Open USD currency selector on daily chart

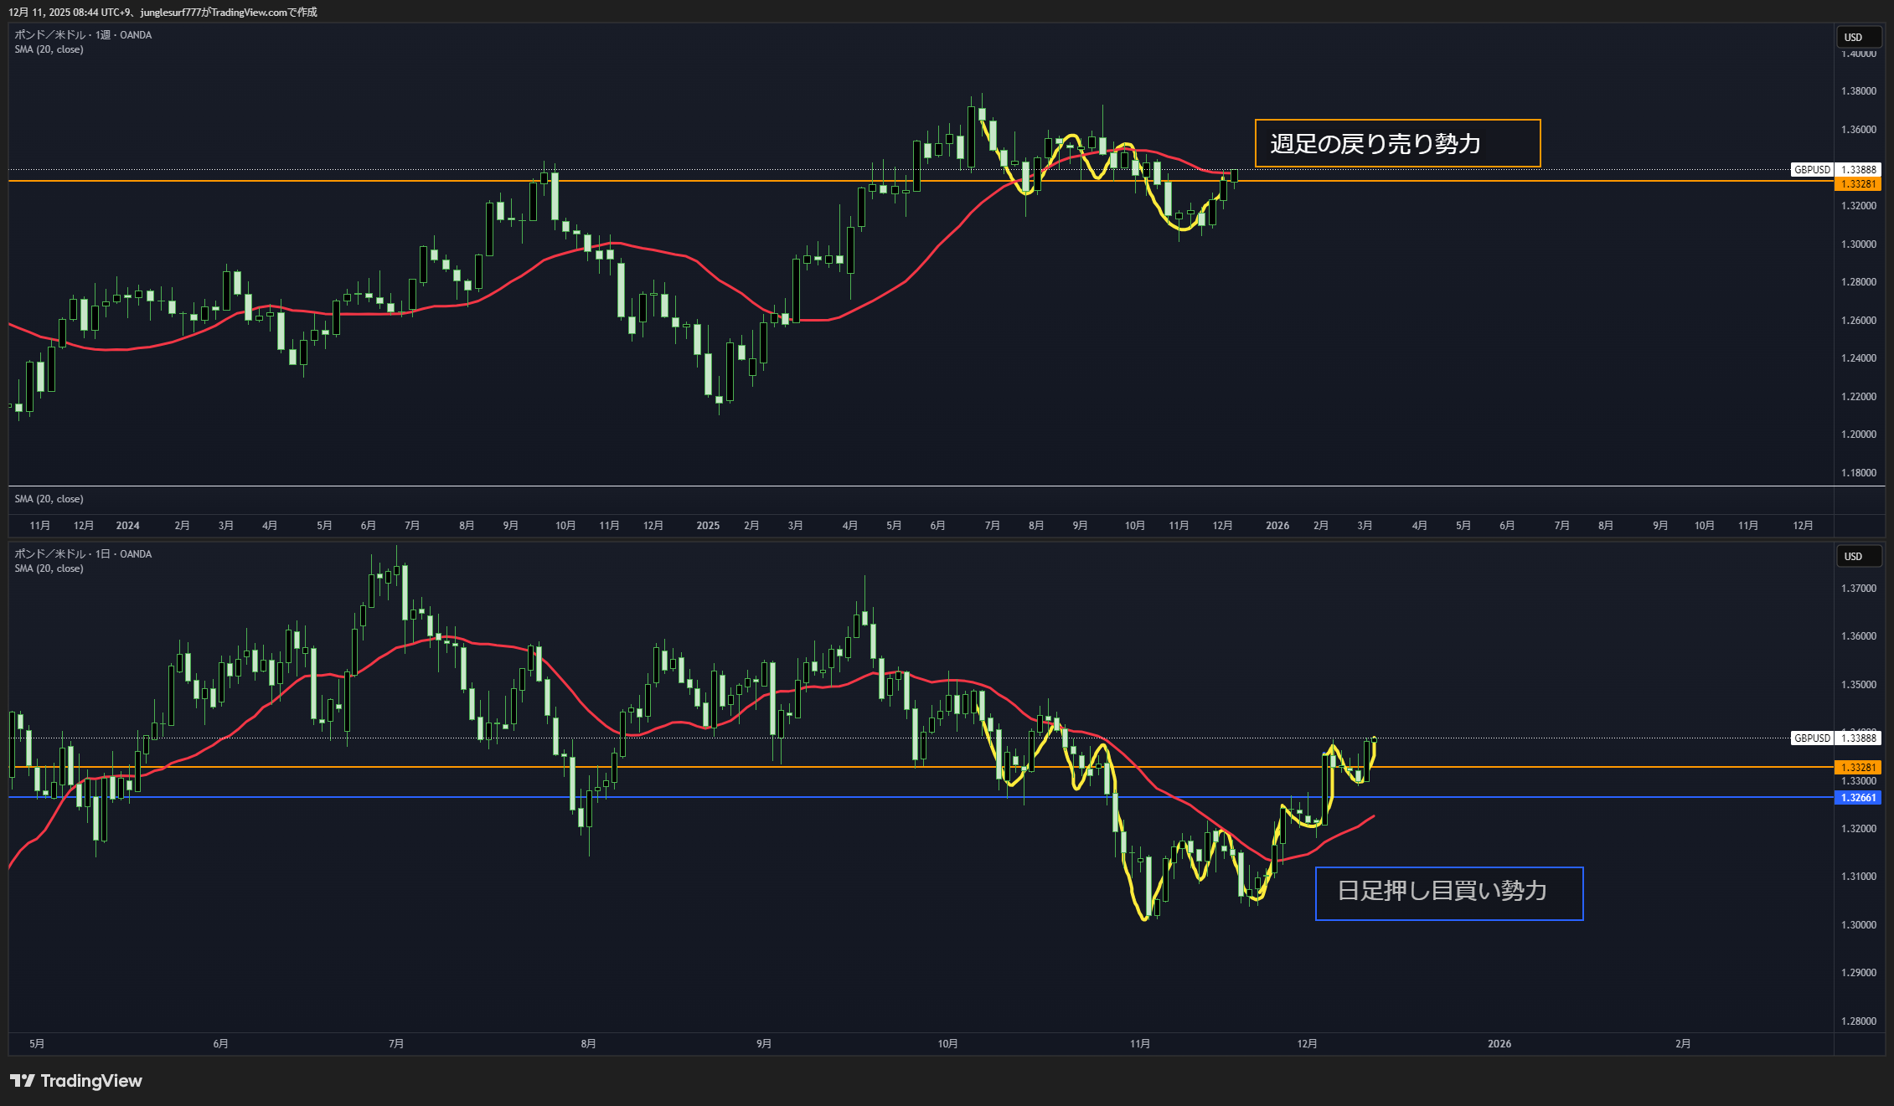pyautogui.click(x=1858, y=556)
